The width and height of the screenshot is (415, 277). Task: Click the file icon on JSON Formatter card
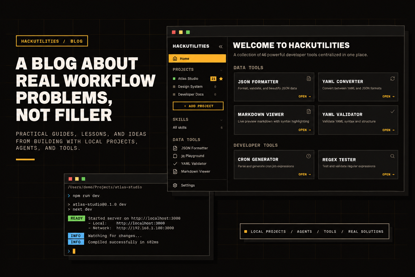pos(309,78)
